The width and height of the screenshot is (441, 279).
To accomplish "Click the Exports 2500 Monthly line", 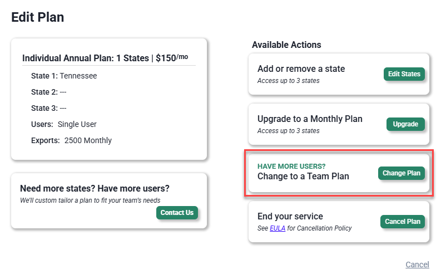I will tap(71, 140).
